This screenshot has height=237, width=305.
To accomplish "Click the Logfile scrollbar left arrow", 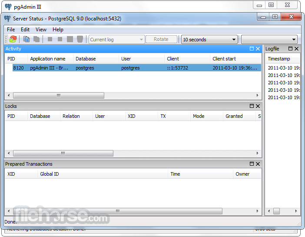I will click(x=269, y=211).
